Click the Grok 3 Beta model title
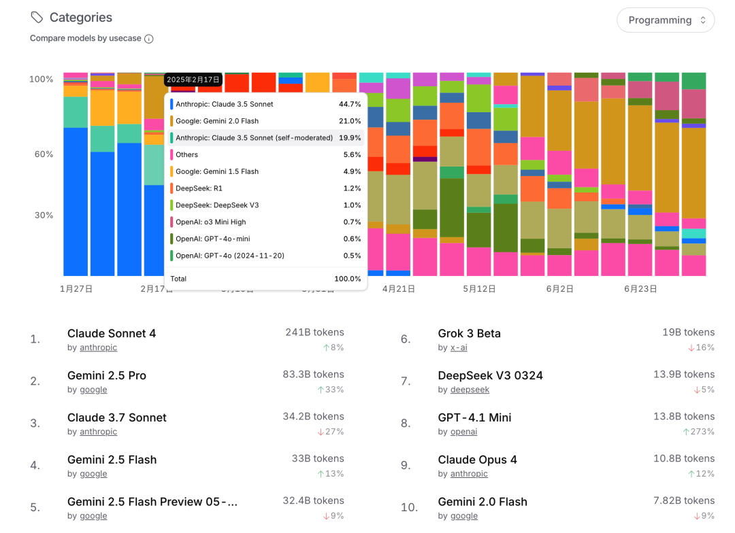 [469, 334]
